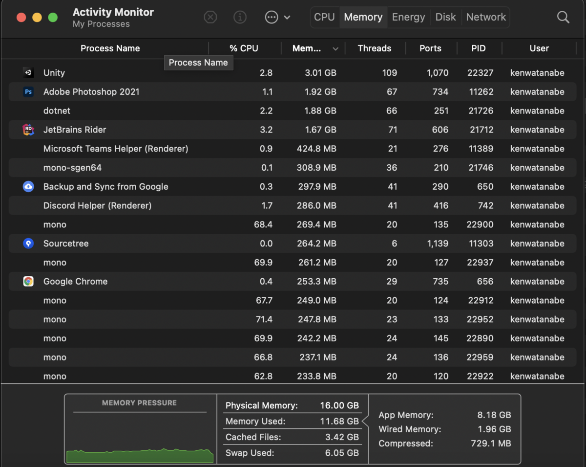Click the Sourcetree app icon
The width and height of the screenshot is (586, 467).
pyautogui.click(x=28, y=244)
